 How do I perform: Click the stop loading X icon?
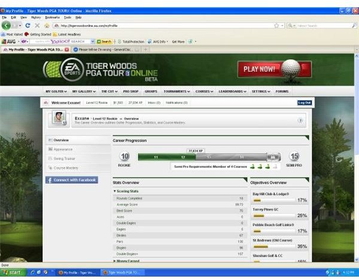tap(37, 25)
